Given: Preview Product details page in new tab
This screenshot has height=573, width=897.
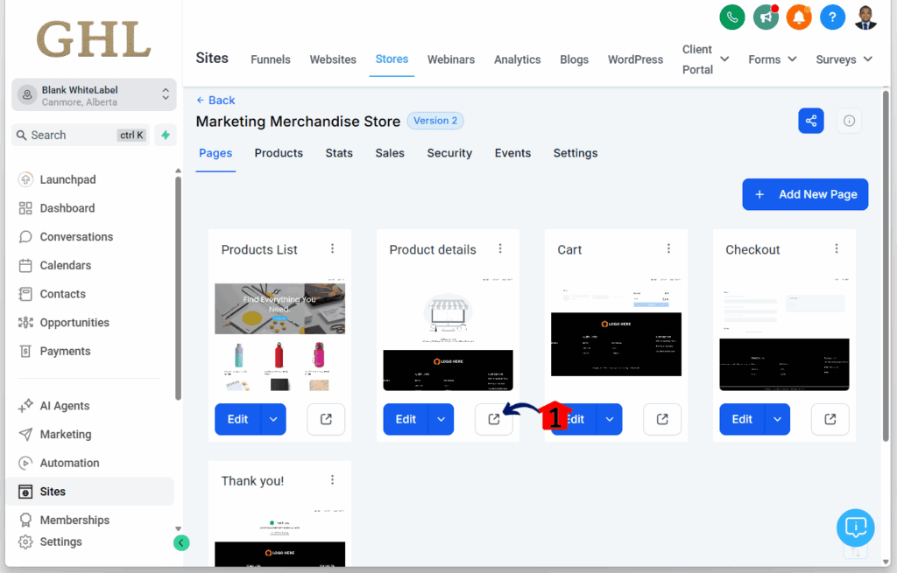Looking at the screenshot, I should 494,419.
